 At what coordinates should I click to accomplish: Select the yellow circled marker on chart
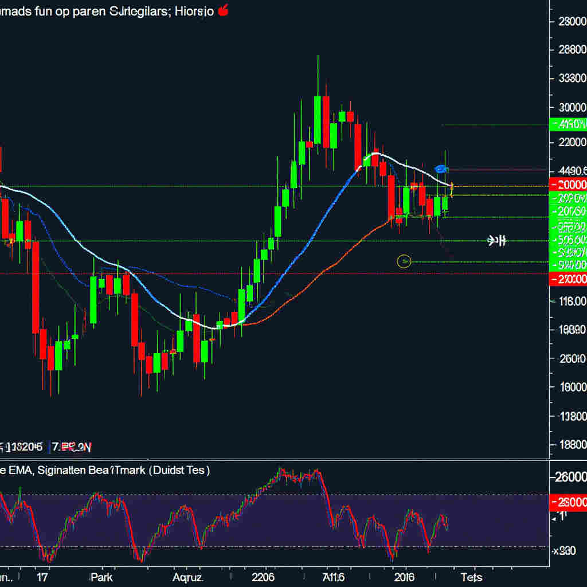tap(404, 262)
